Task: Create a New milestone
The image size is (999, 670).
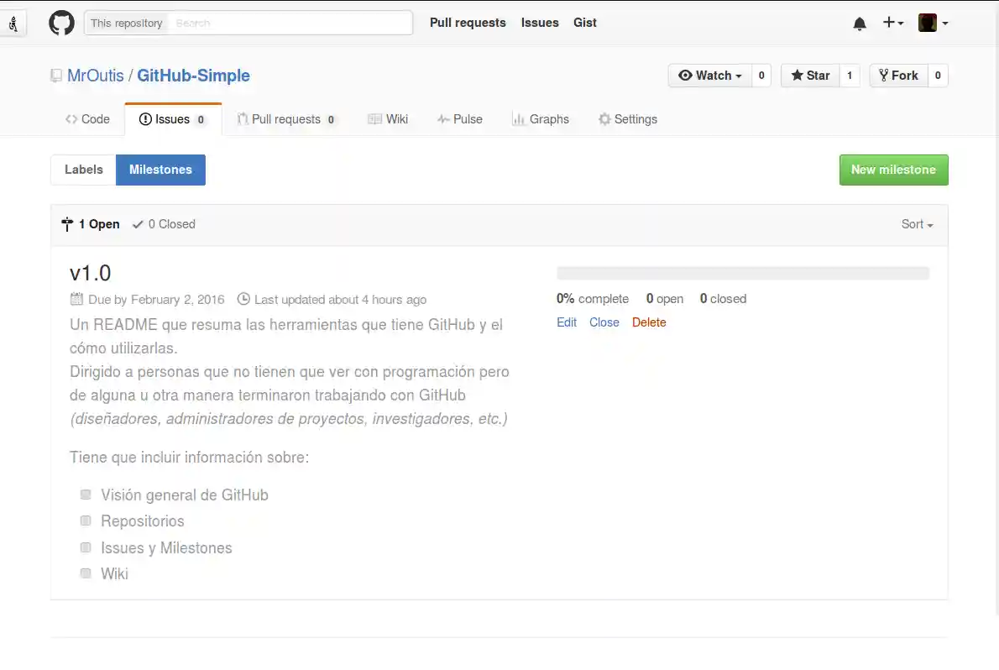Action: pos(893,170)
